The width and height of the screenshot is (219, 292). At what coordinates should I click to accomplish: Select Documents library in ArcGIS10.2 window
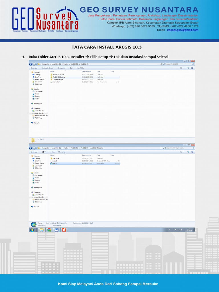(38, 92)
